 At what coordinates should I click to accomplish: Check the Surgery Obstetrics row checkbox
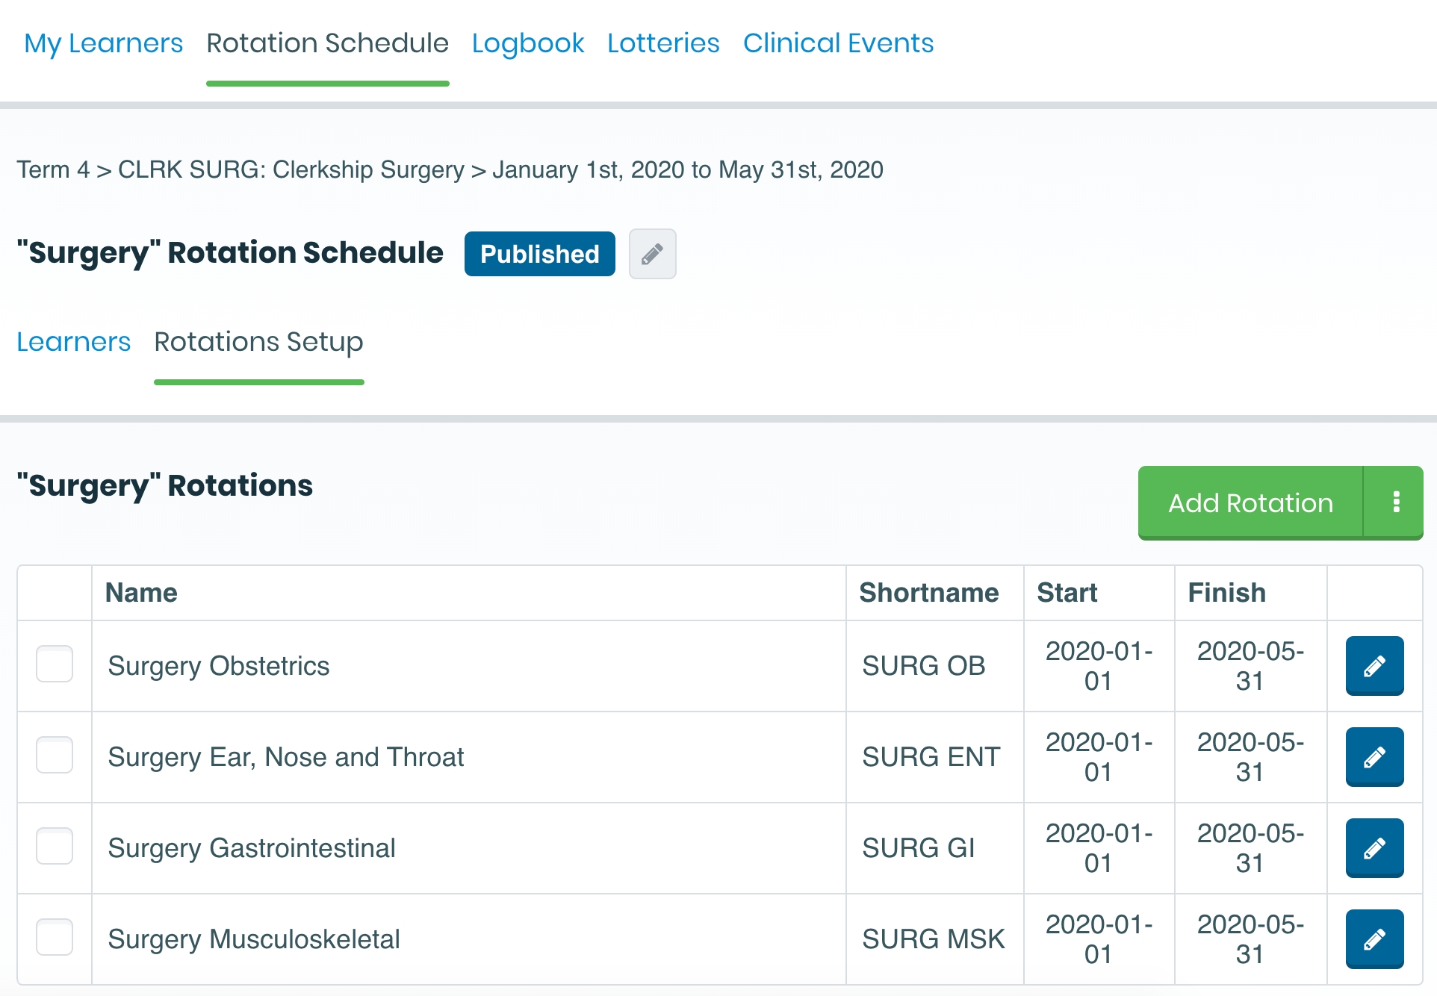pos(55,664)
